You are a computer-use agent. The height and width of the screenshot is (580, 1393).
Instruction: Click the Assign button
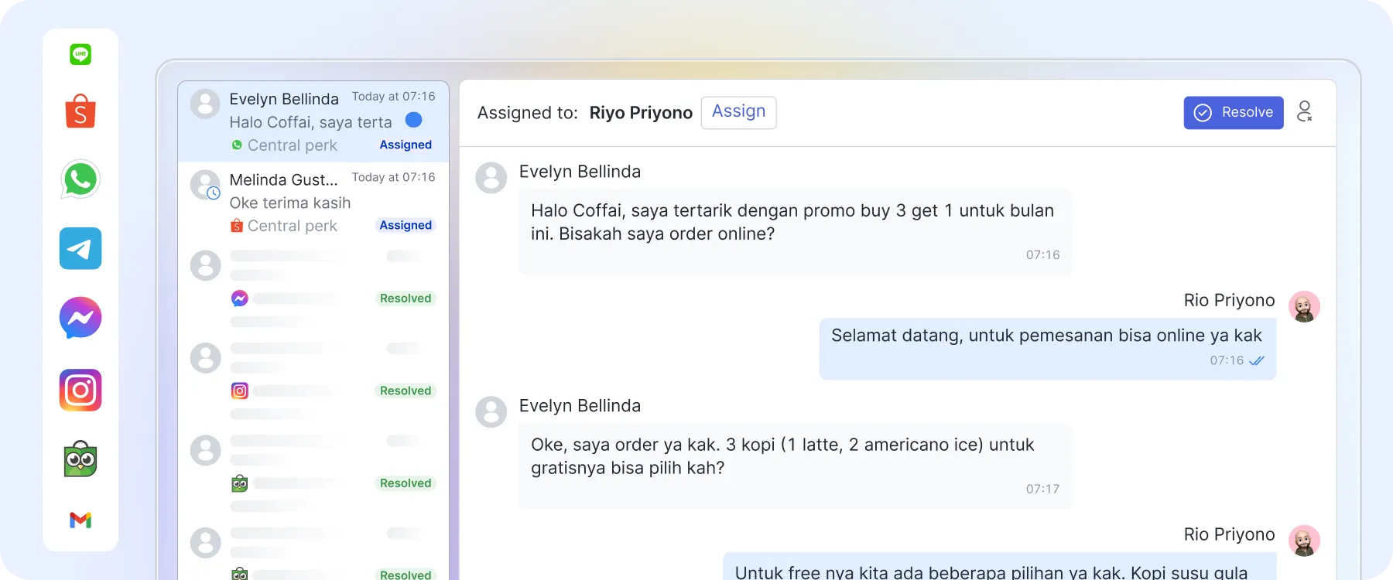point(738,112)
